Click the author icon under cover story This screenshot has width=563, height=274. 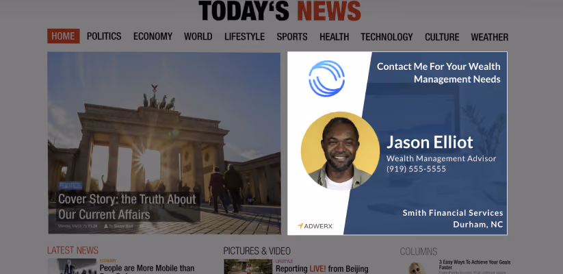(106, 226)
